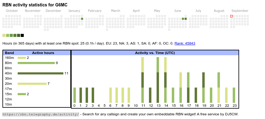This screenshot has width=265, height=119.
Task: Click the 15m active hours bar
Action: [22, 94]
